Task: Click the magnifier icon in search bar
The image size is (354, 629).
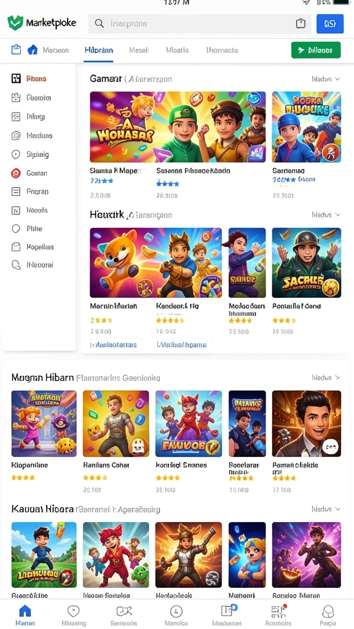Action: [99, 24]
